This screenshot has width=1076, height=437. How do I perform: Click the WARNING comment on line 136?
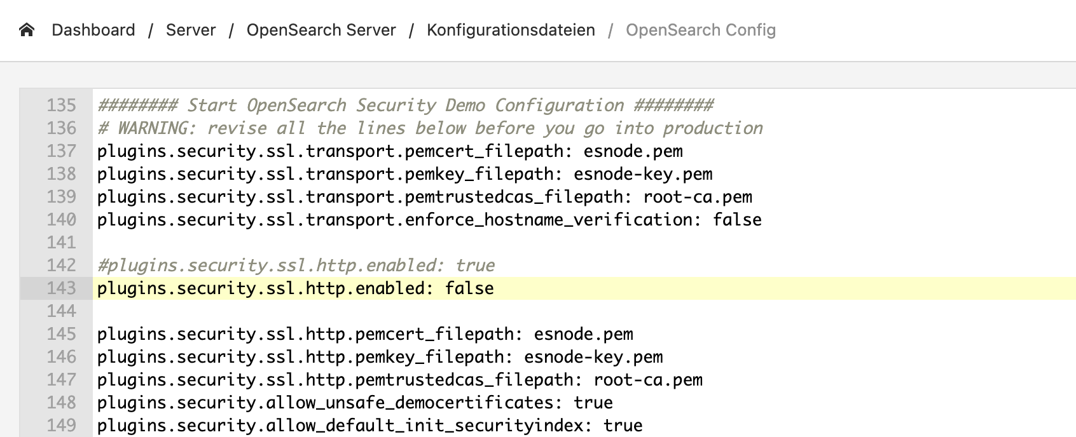430,128
